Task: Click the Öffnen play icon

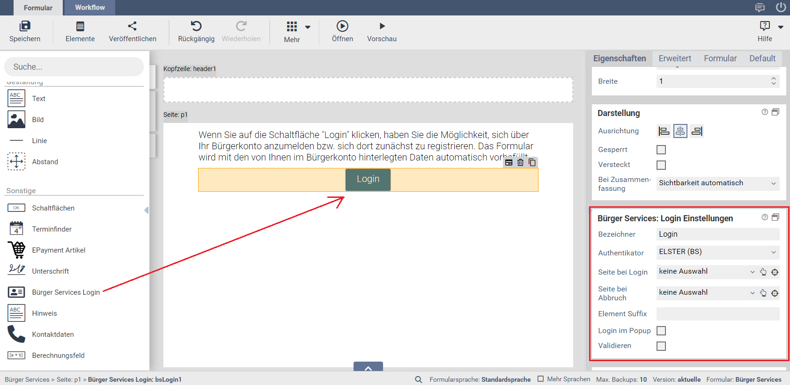Action: 342,26
